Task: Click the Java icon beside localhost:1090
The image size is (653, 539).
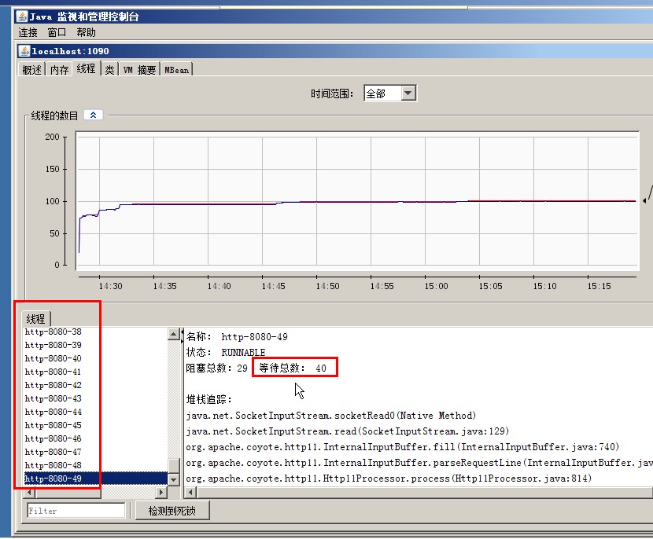Action: (x=24, y=51)
